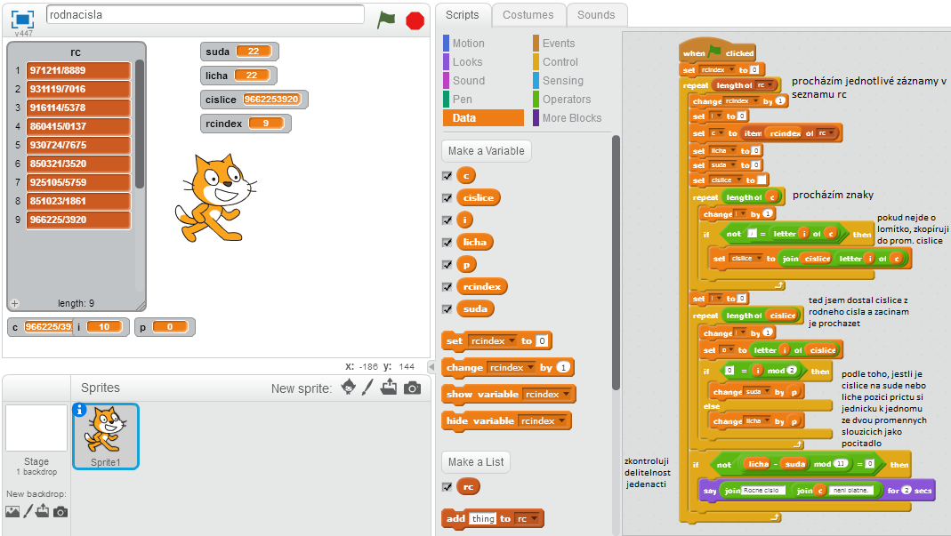The height and width of the screenshot is (536, 951).
Task: Stop the project with the red stop sign
Action: point(415,20)
